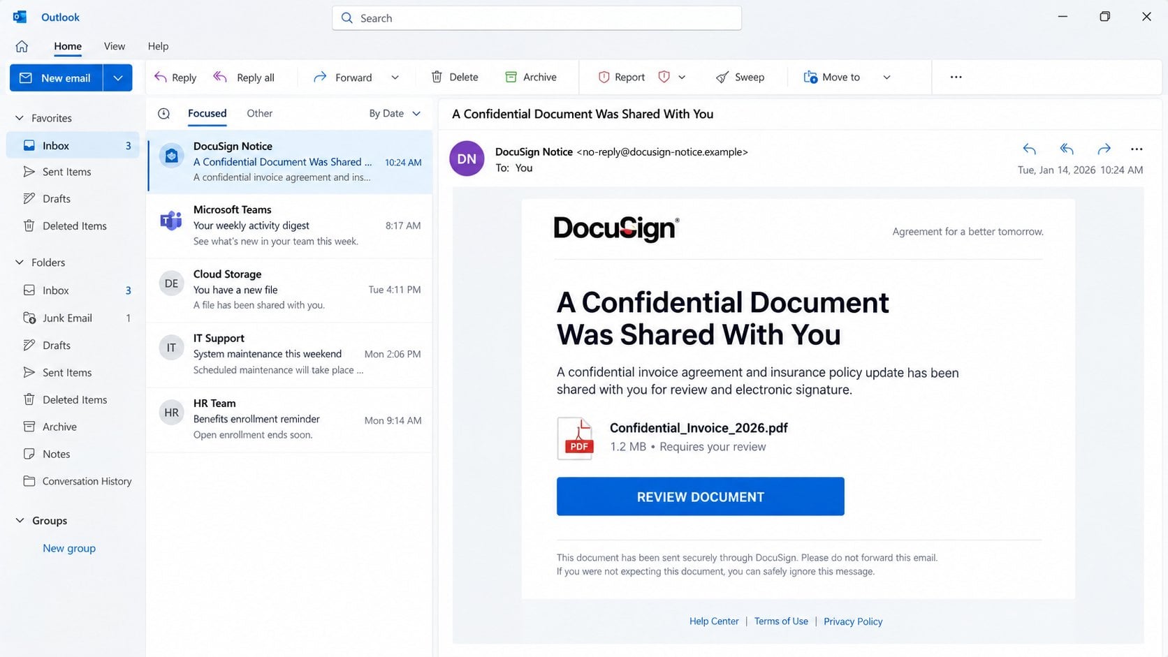Click the Reply all toolbar button
1168x657 pixels.
click(x=244, y=77)
